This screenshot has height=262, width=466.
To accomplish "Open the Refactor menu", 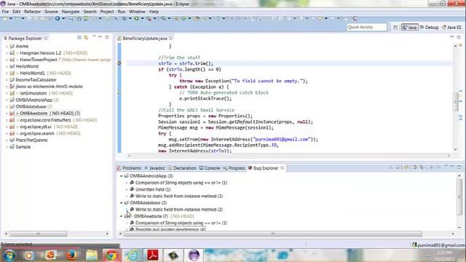I will (x=32, y=12).
